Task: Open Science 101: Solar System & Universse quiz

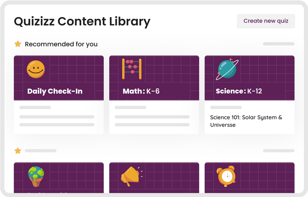Action: tap(246, 121)
